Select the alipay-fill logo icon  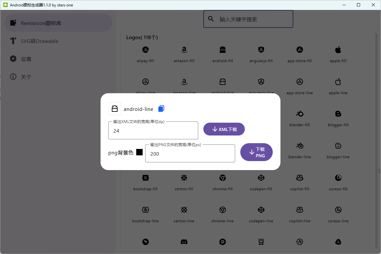(145, 50)
